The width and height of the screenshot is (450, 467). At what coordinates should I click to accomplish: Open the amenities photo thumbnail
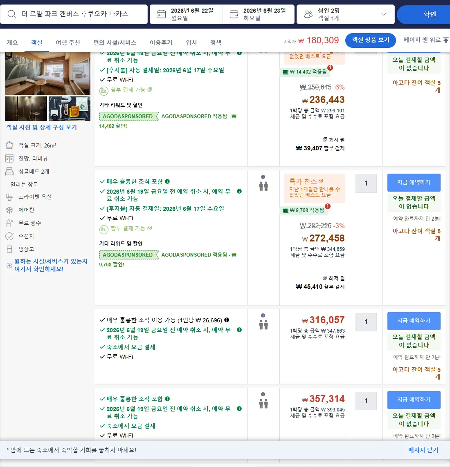(70, 108)
